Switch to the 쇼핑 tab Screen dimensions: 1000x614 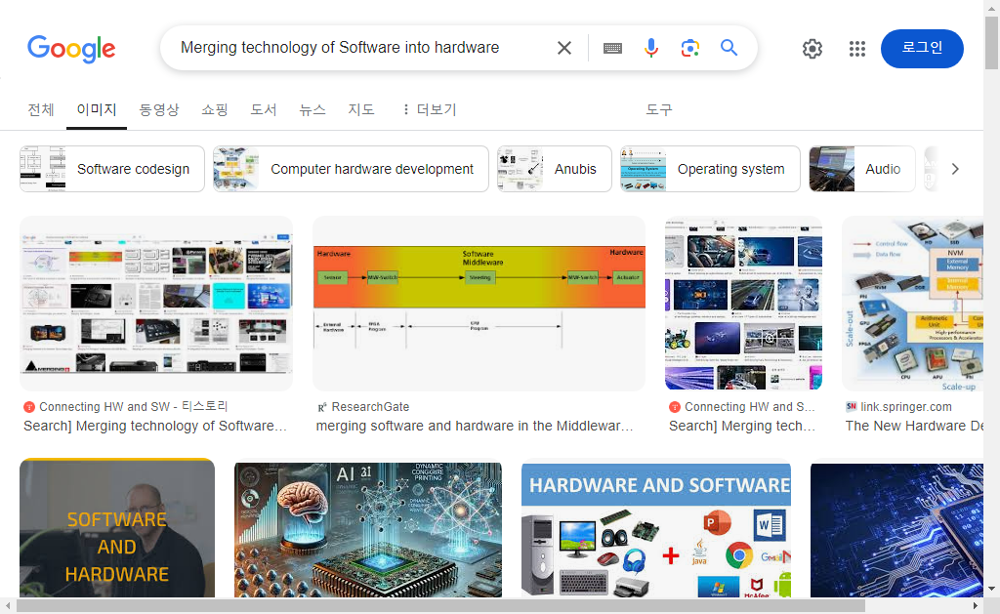coord(214,109)
